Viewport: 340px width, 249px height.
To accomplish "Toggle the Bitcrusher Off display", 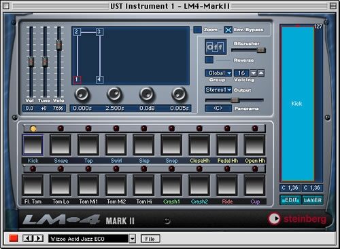I will point(216,47).
